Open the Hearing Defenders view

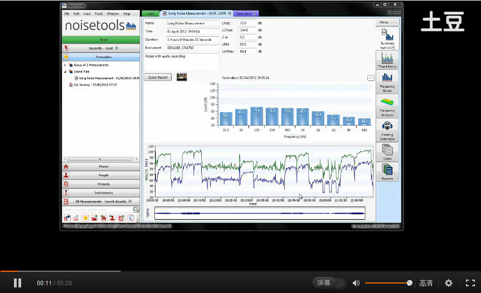click(x=387, y=131)
